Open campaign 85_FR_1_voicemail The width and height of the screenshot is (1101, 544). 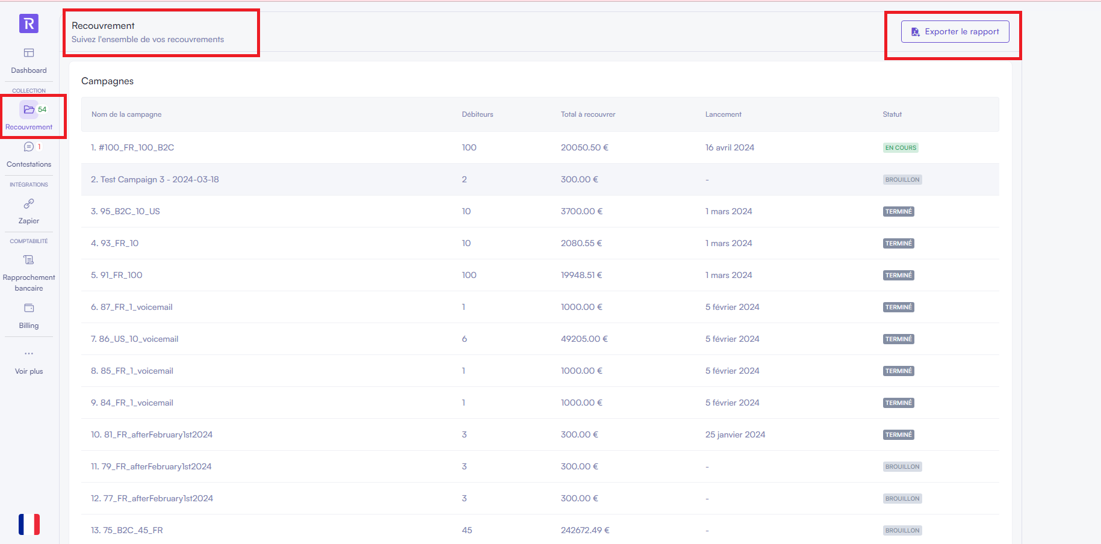point(132,371)
